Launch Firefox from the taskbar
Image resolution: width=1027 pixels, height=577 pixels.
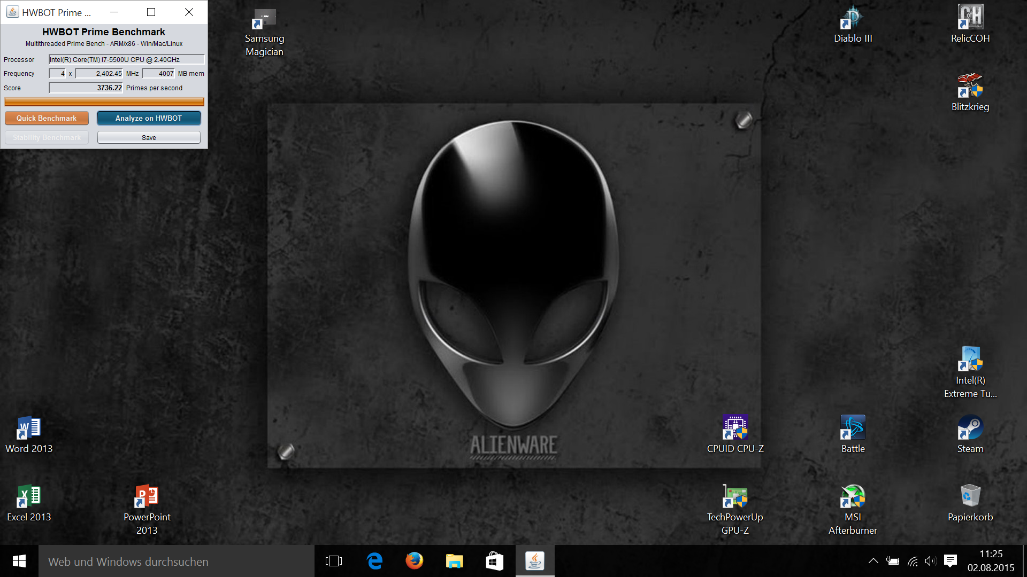point(414,561)
